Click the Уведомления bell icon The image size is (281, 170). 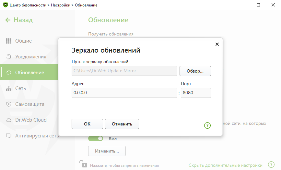(9, 57)
